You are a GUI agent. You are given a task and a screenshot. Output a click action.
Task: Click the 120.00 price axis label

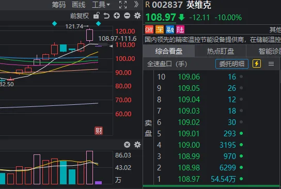pos(125,31)
